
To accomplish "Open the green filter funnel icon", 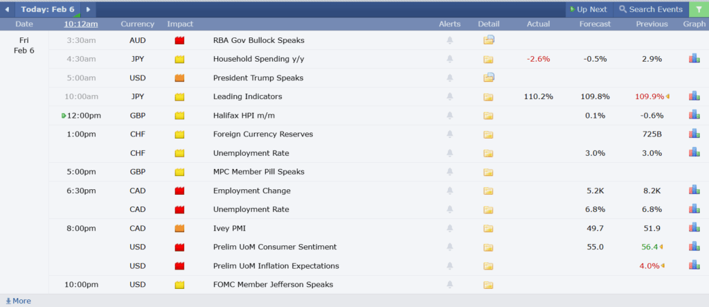I will (699, 9).
